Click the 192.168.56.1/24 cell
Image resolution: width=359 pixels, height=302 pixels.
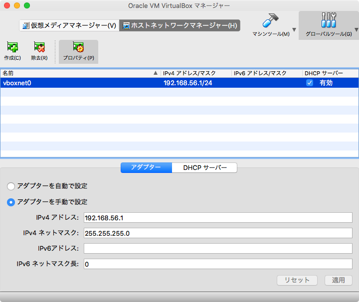coord(188,83)
